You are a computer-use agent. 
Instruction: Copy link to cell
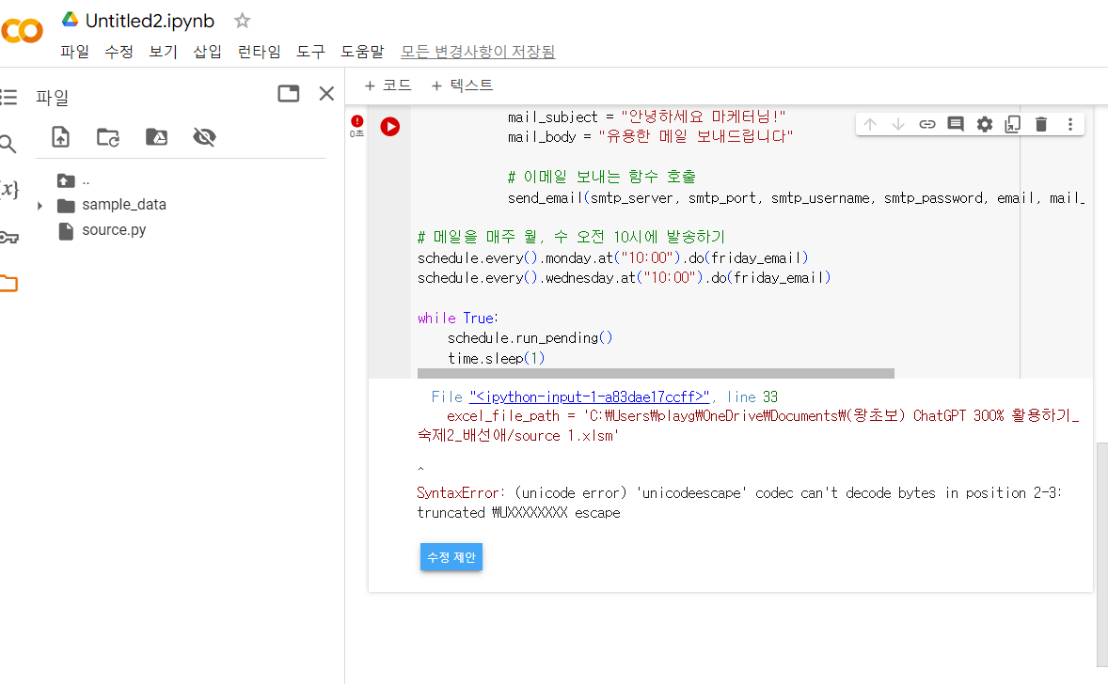[x=927, y=124]
